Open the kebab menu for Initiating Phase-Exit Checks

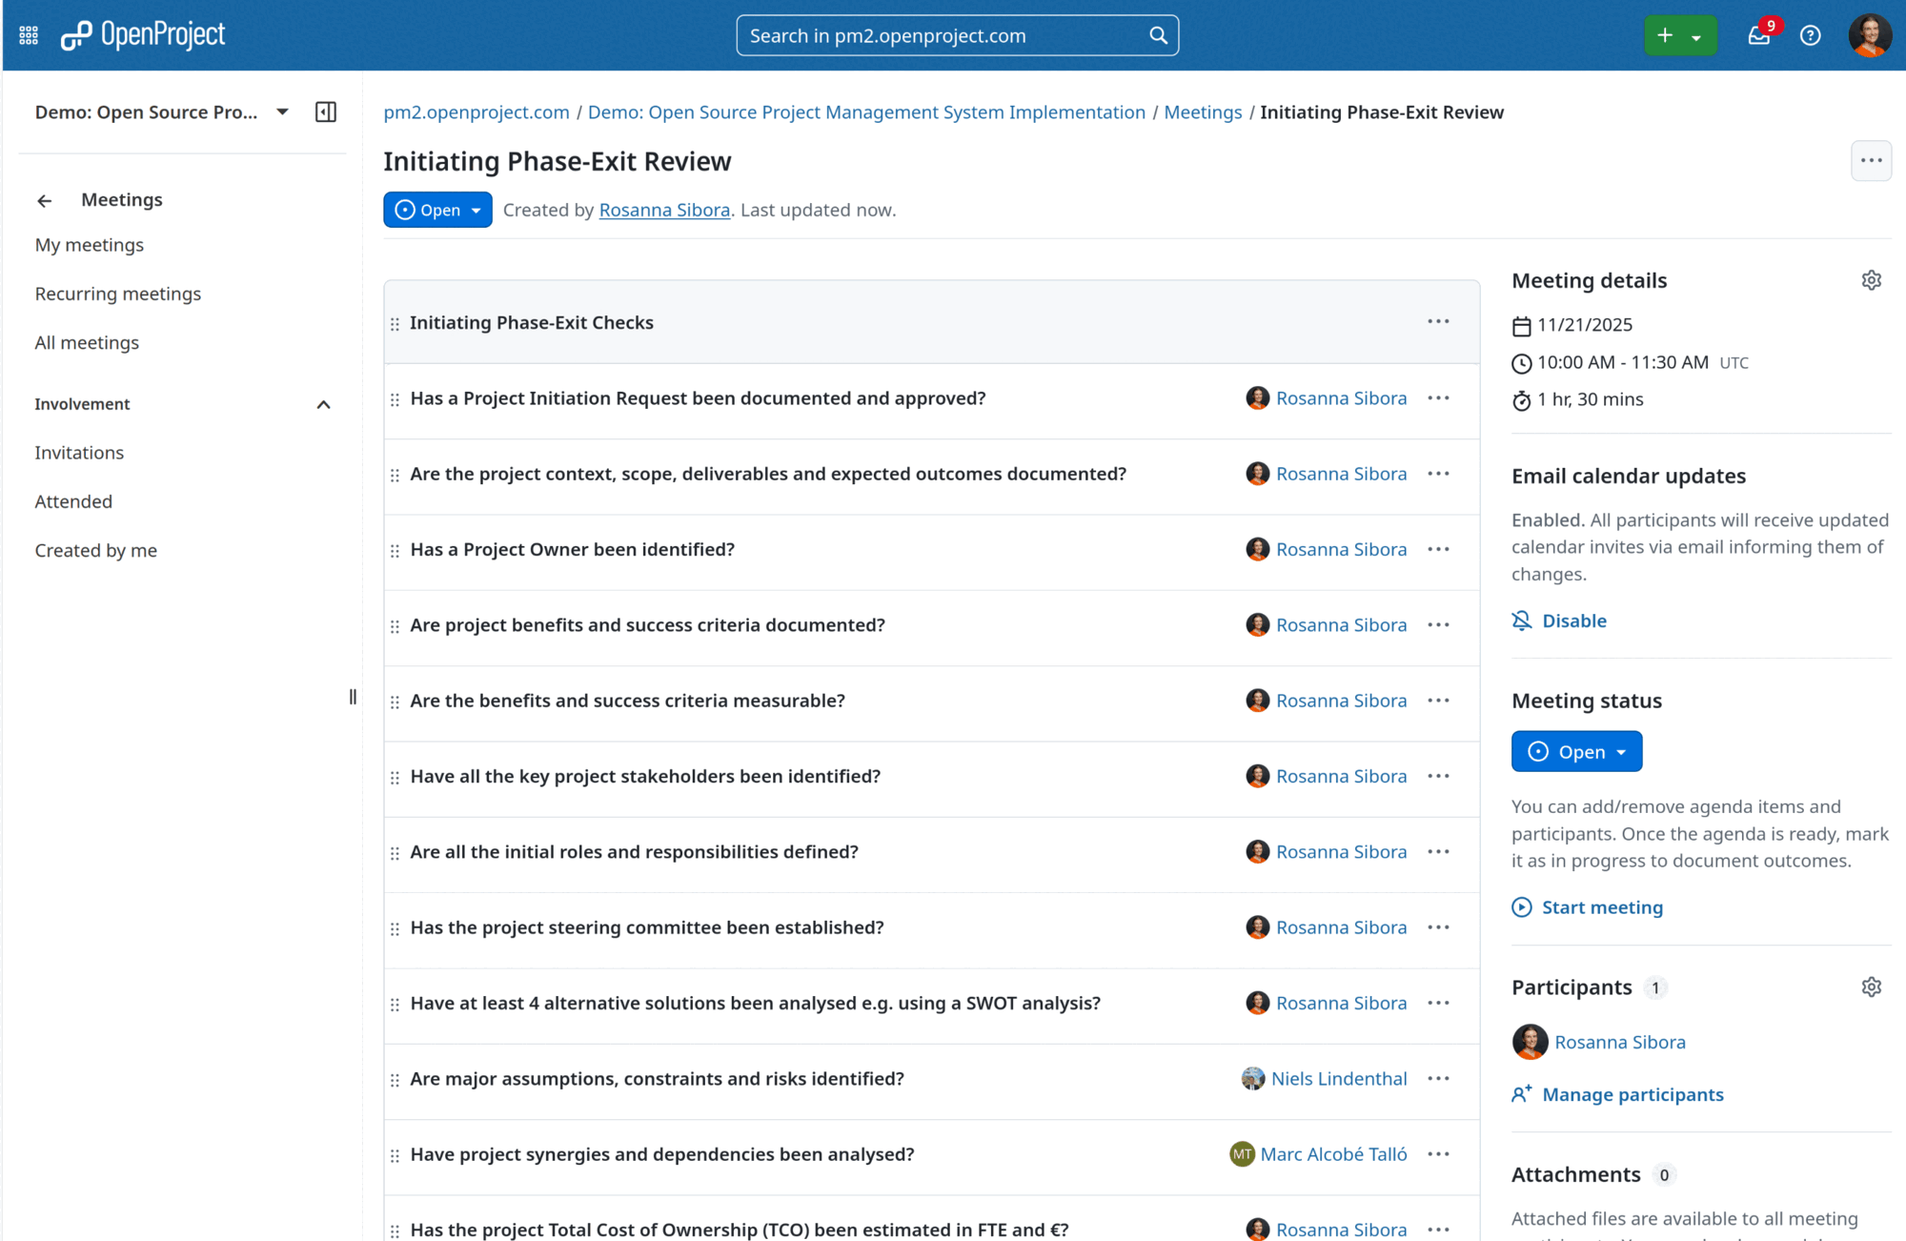click(x=1437, y=321)
